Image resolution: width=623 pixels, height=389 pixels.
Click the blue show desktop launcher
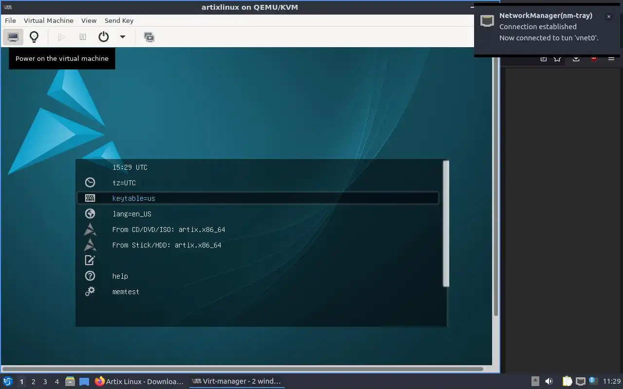tap(84, 382)
